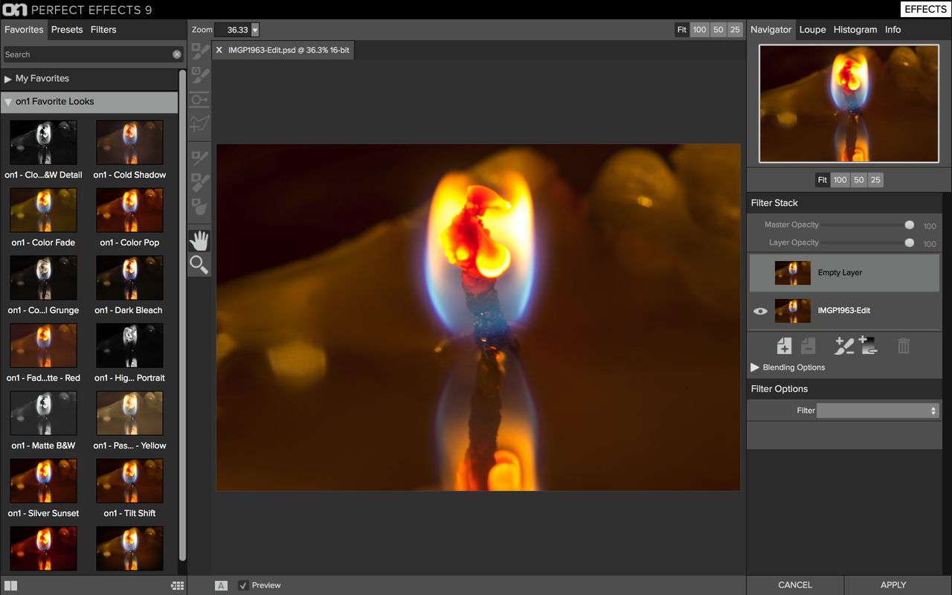Select the Blur mask tool
This screenshot has width=952, height=595.
coord(199,206)
